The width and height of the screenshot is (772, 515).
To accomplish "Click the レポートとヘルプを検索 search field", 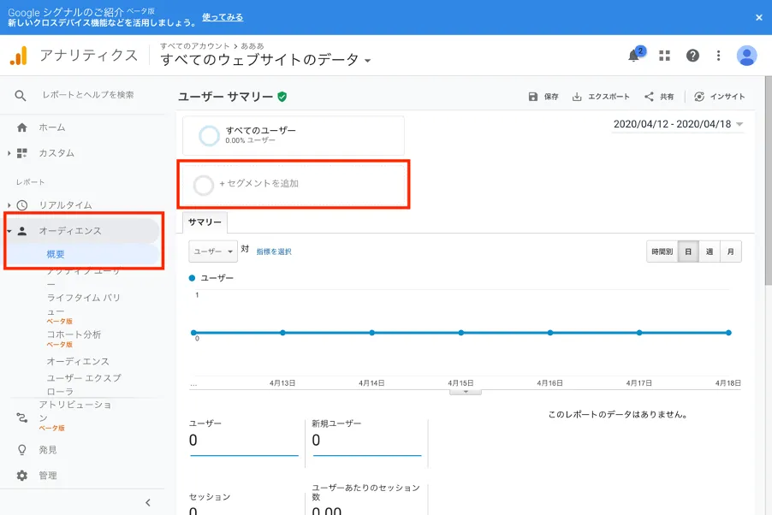I will 89,95.
